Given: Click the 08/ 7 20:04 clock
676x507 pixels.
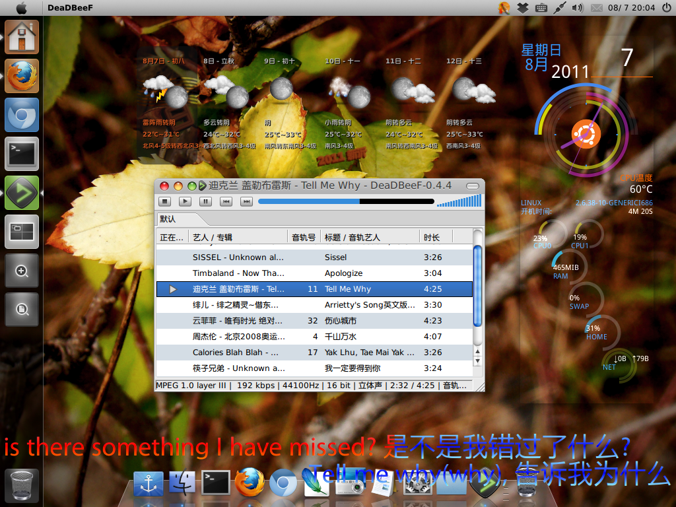Looking at the screenshot, I should pyautogui.click(x=631, y=8).
